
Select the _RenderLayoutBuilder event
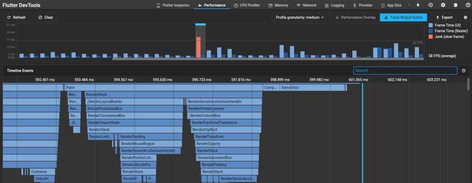[x=134, y=102]
